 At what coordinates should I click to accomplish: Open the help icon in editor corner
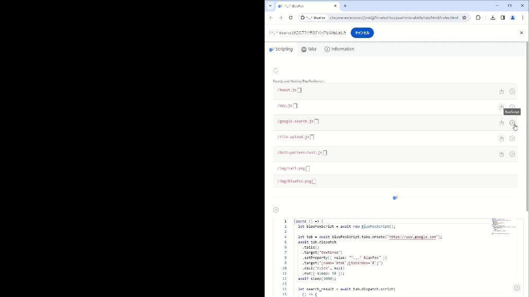coord(516,288)
